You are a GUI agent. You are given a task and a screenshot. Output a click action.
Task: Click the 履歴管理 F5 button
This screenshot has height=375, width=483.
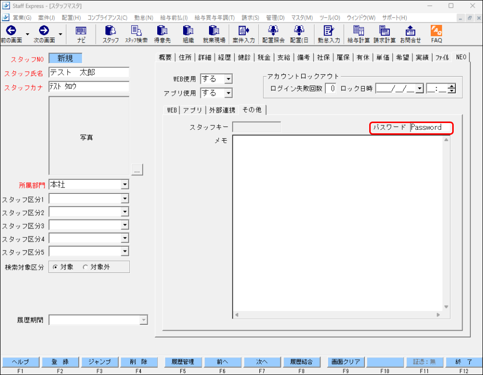183,362
